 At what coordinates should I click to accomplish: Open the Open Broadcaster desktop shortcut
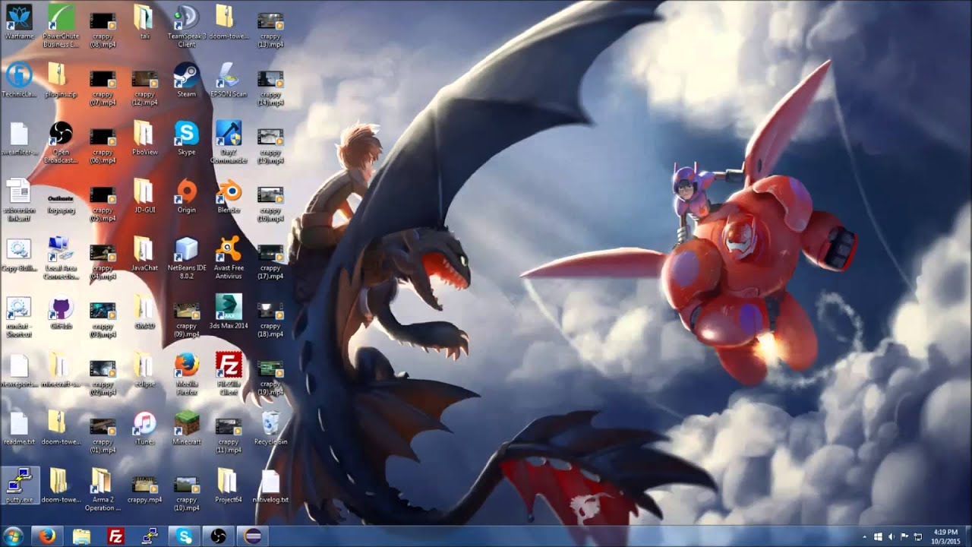click(x=61, y=142)
